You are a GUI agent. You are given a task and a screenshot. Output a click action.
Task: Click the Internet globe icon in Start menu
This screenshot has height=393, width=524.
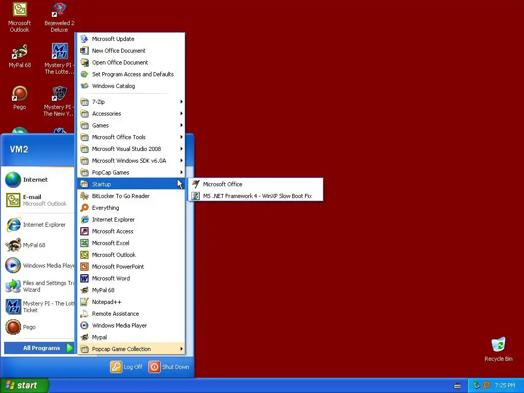(13, 180)
